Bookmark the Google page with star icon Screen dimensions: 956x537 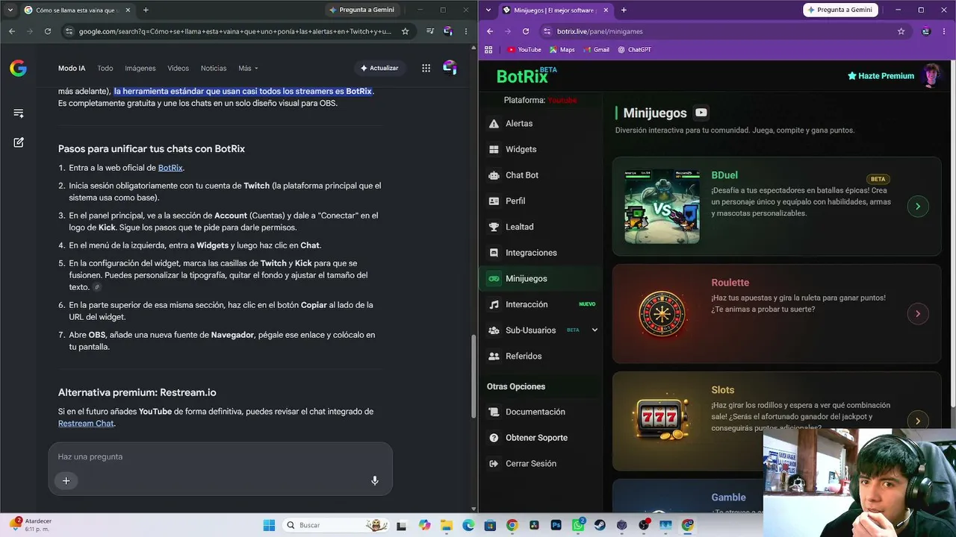pos(405,31)
